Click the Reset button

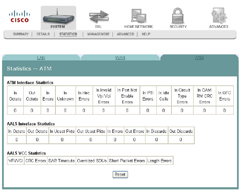pos(120,174)
